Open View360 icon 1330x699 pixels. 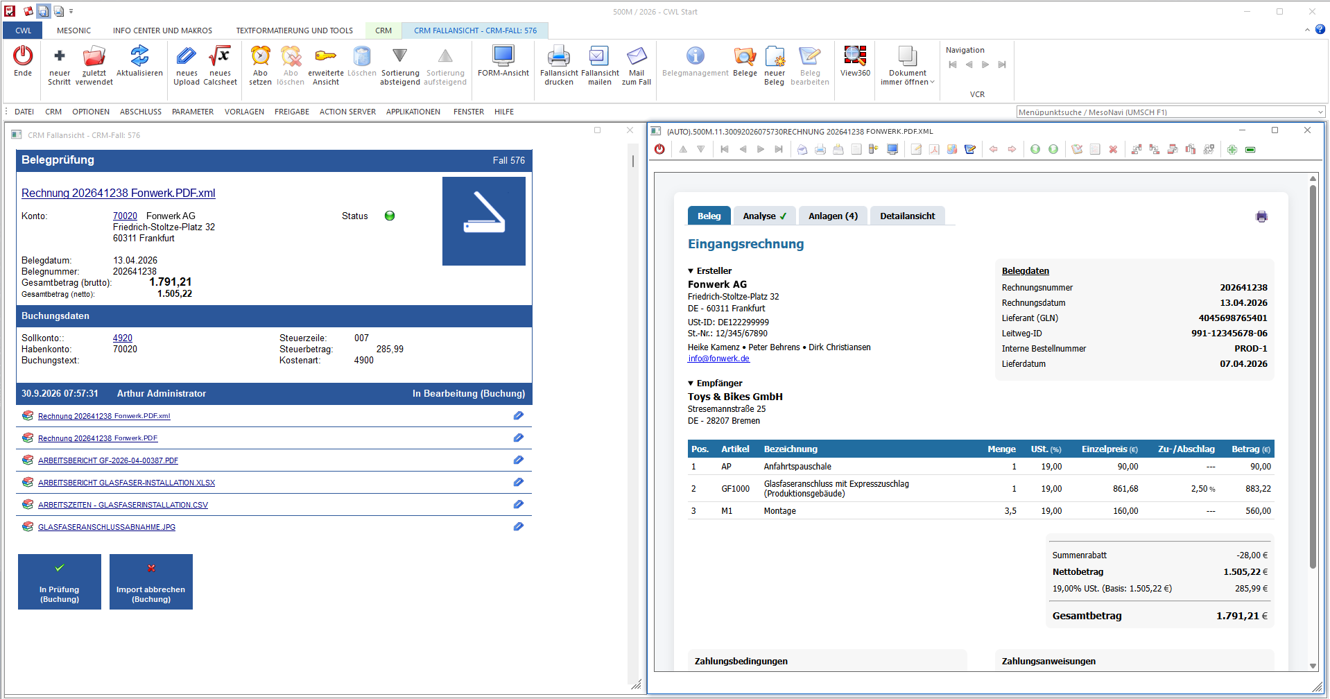(855, 55)
